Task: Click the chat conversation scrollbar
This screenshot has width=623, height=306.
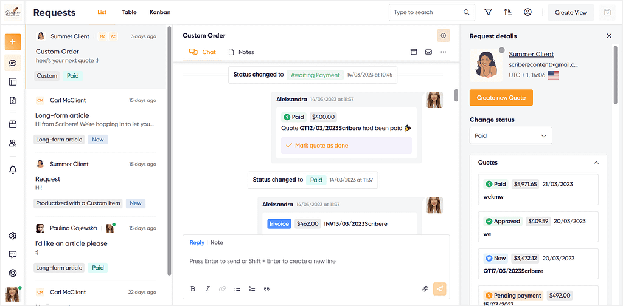Action: [x=456, y=95]
